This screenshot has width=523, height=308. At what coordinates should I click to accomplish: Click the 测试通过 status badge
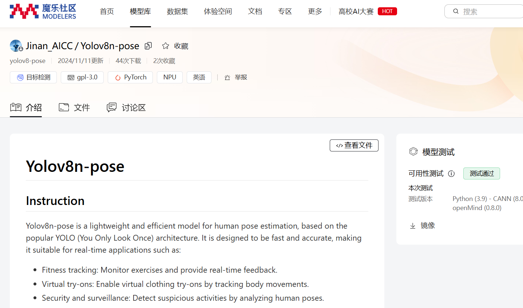tap(481, 174)
